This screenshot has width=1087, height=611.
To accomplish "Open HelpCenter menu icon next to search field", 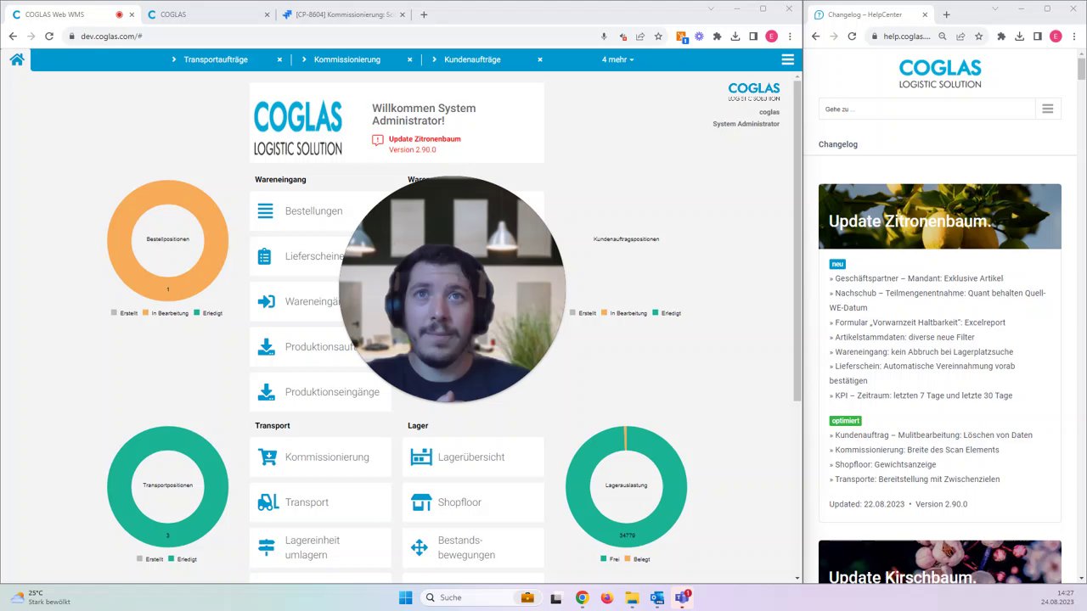I will pos(1048,109).
